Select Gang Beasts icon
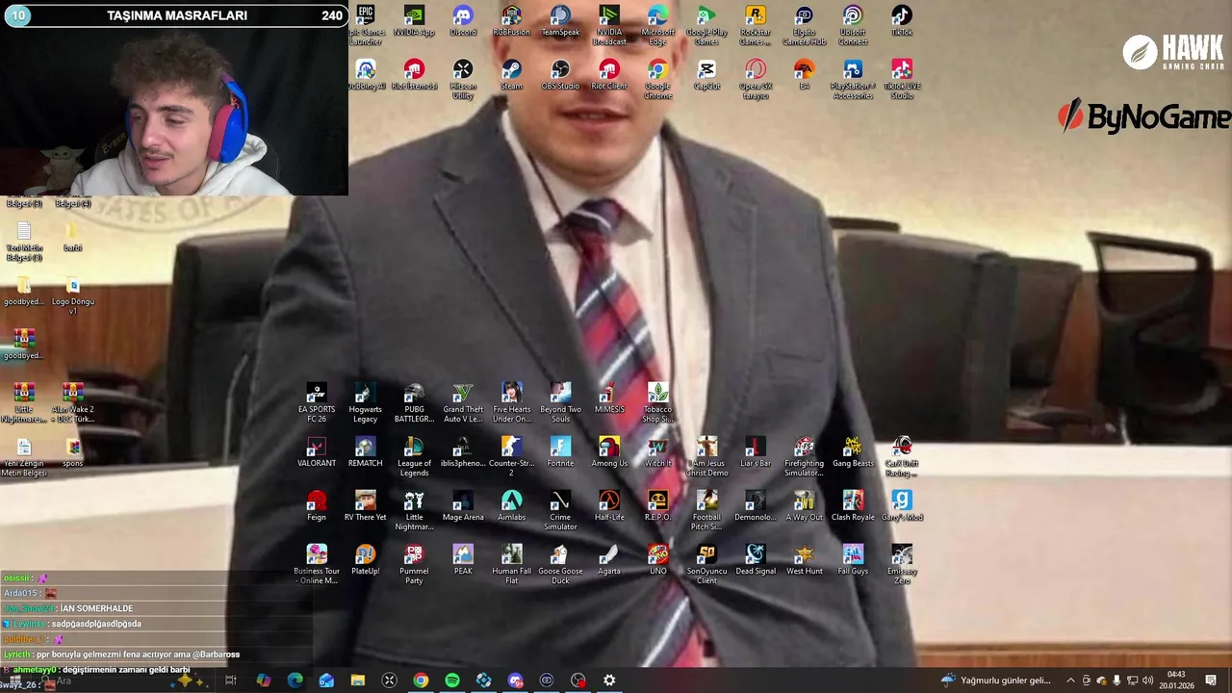This screenshot has width=1232, height=693. point(853,452)
